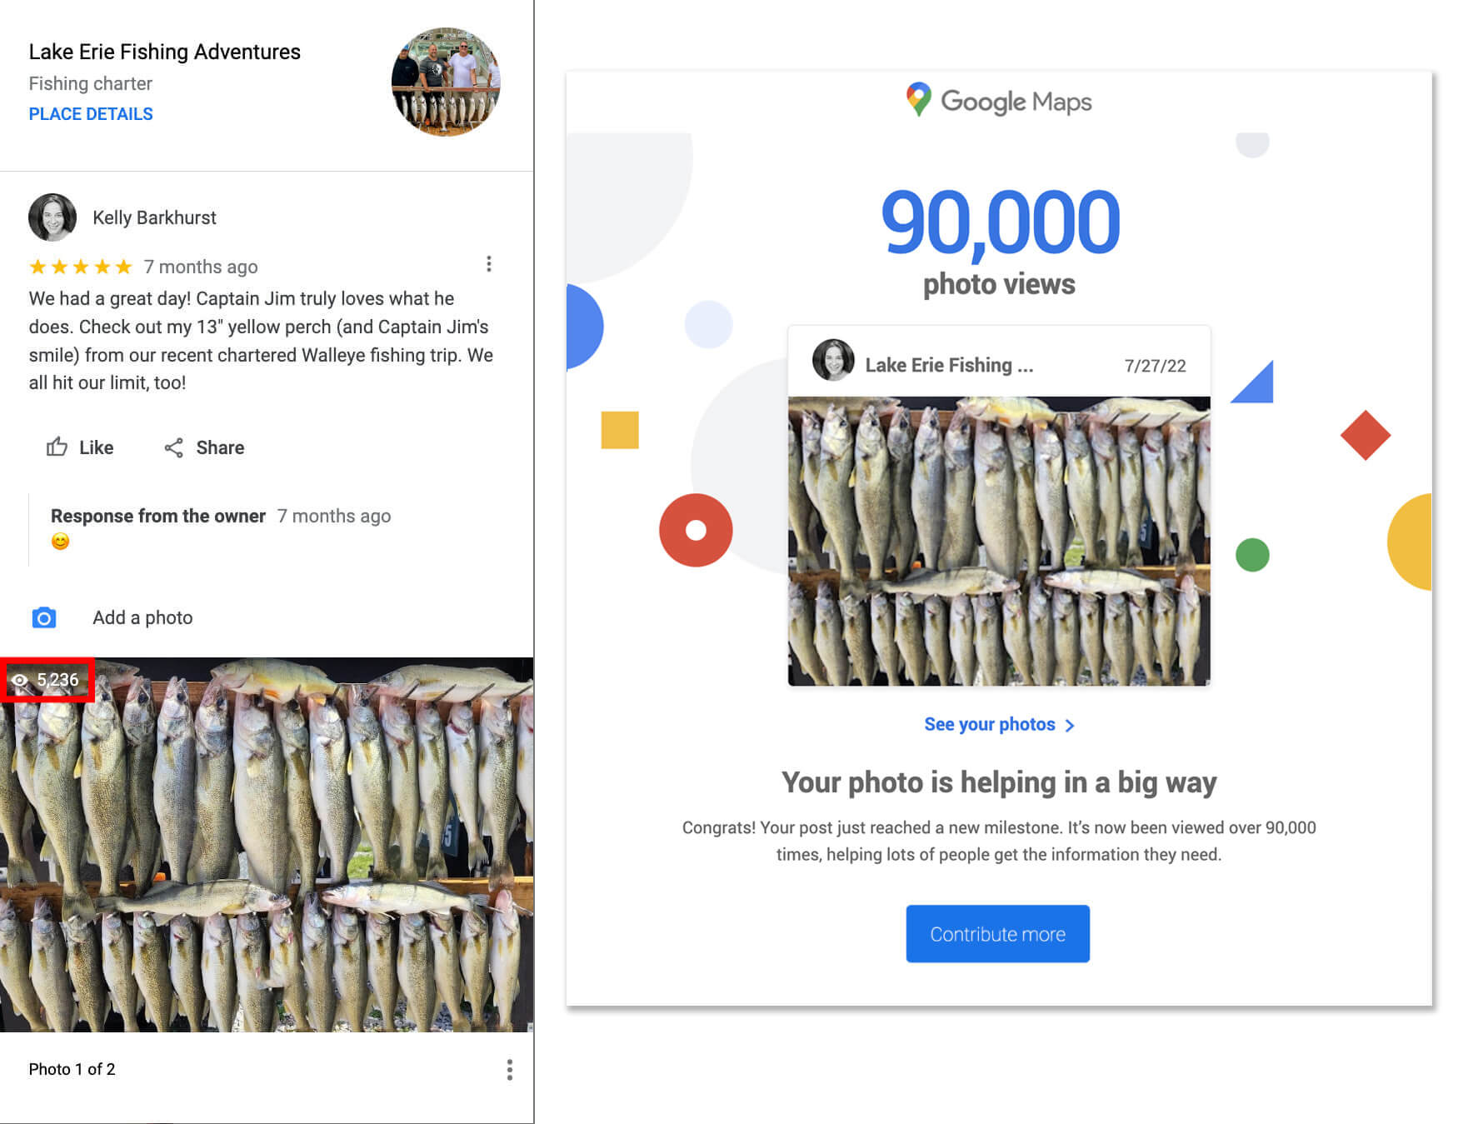1478x1124 pixels.
Task: Click the Google Maps wordmark
Action: (x=1016, y=101)
